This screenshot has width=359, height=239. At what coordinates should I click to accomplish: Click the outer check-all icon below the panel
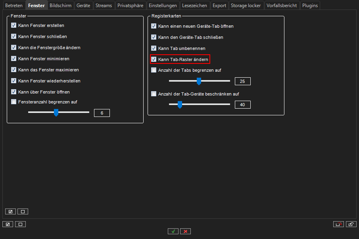[x=8, y=224]
